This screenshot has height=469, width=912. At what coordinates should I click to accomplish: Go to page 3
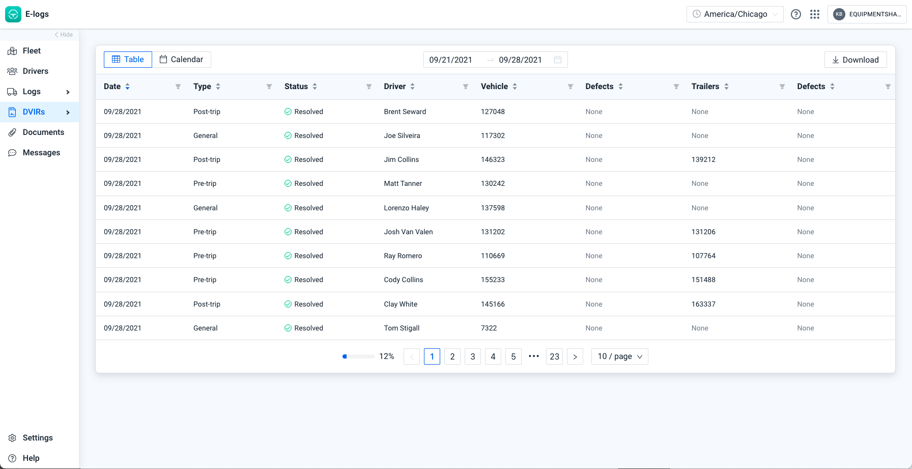click(x=473, y=356)
